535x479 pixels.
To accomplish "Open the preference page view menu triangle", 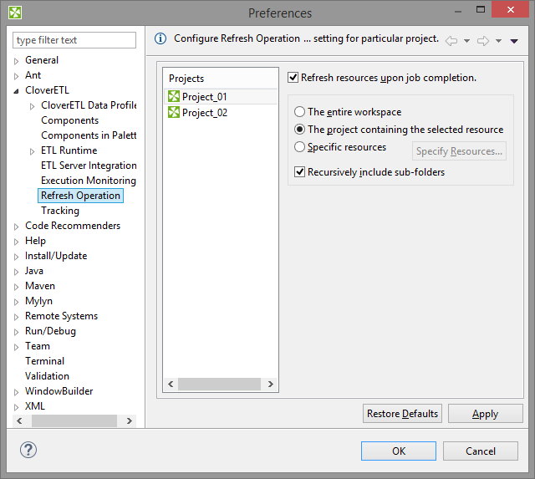I will tap(514, 41).
